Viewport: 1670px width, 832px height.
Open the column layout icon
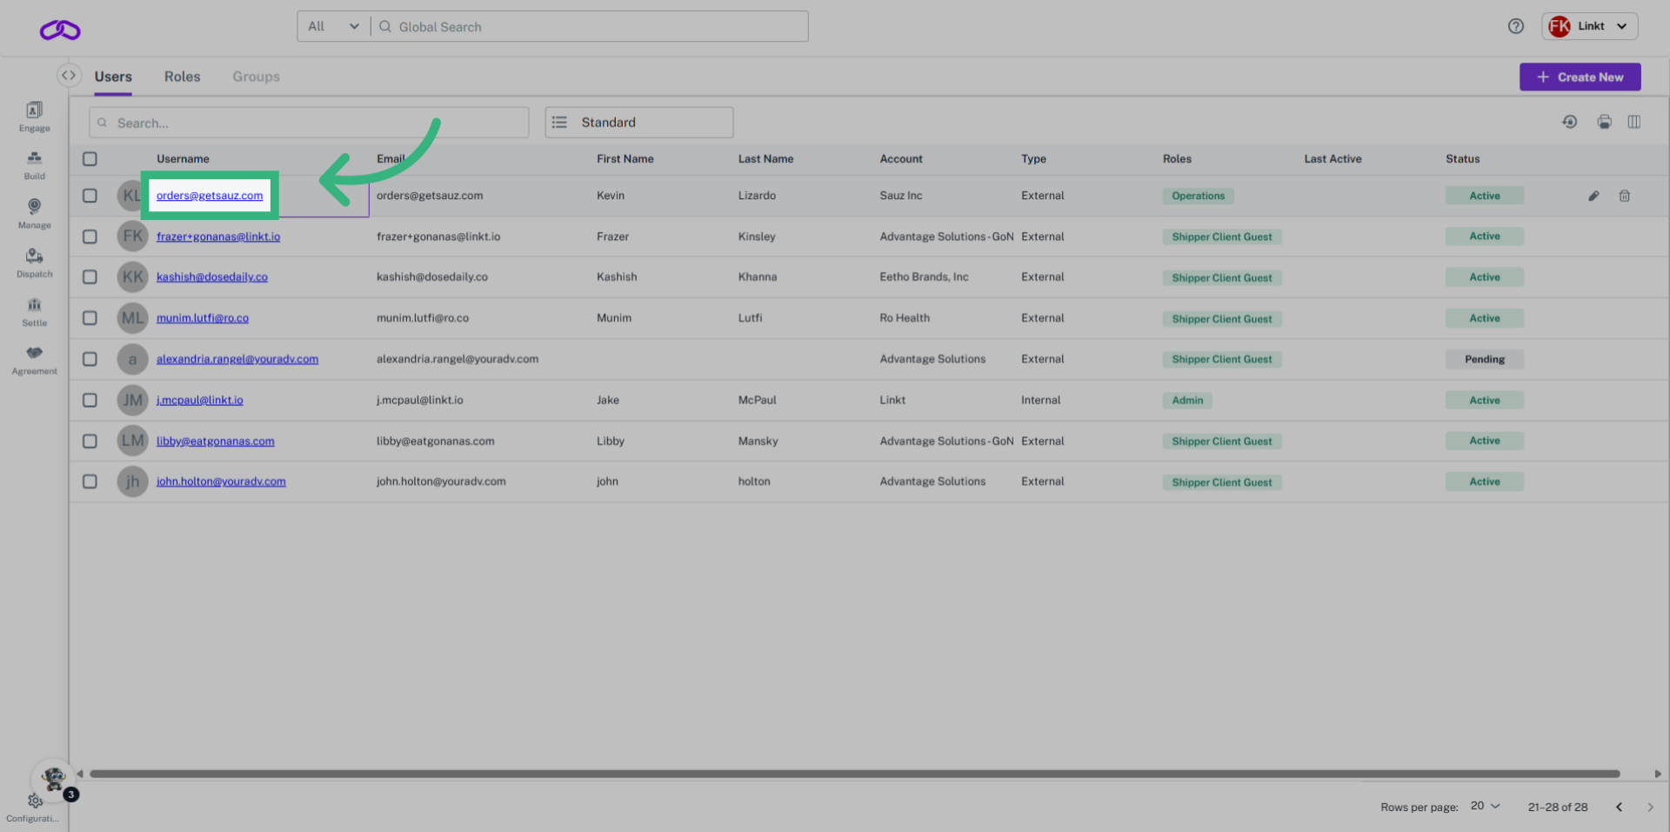[1634, 123]
